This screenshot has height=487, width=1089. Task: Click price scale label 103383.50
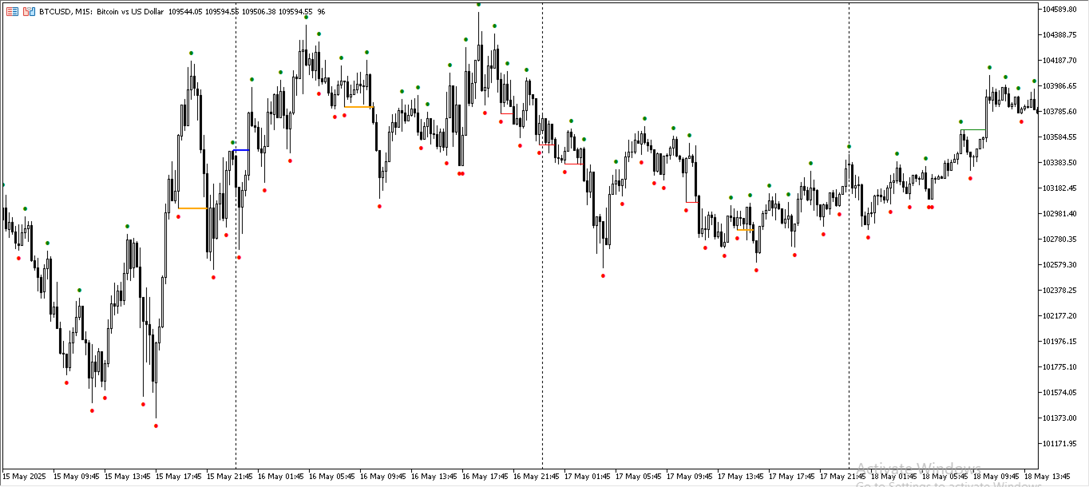point(1059,163)
